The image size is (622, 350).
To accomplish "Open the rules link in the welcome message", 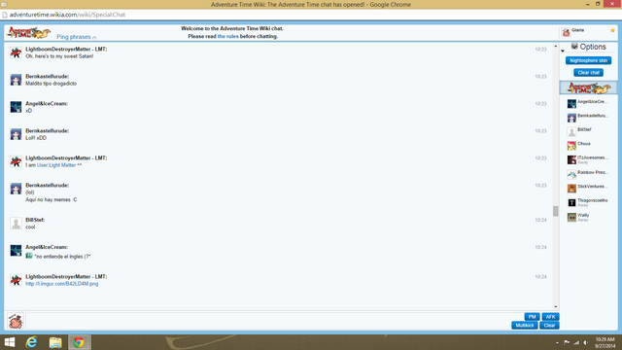I will click(227, 36).
